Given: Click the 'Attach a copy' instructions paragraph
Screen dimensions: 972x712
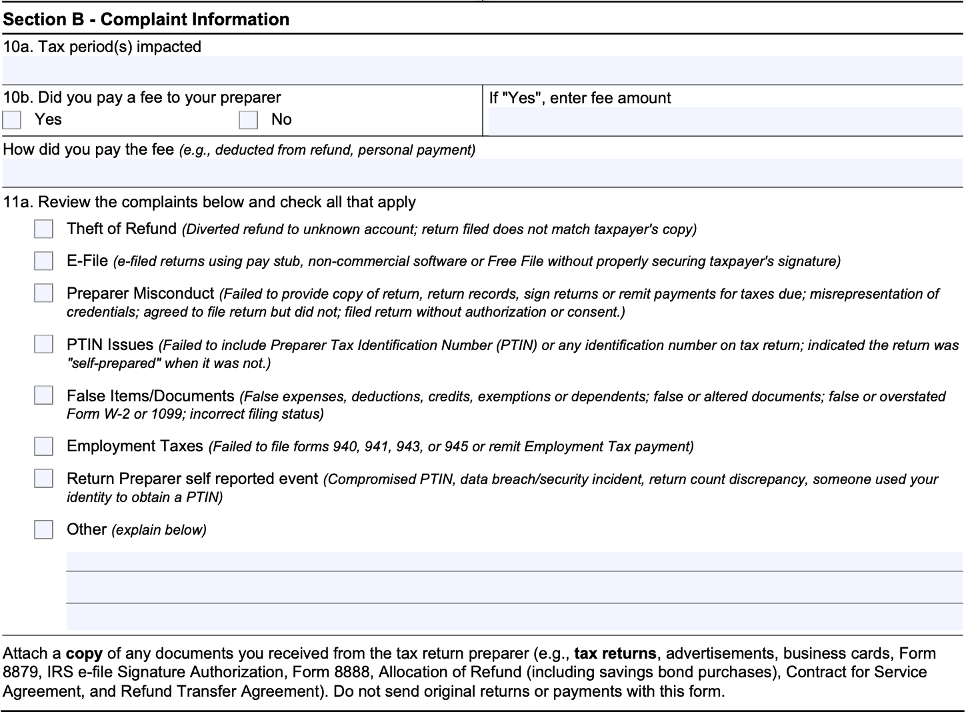Looking at the screenshot, I should pos(467,672).
